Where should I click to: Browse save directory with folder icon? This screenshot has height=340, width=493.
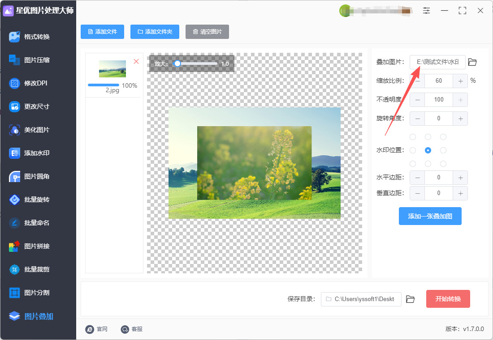[410, 299]
